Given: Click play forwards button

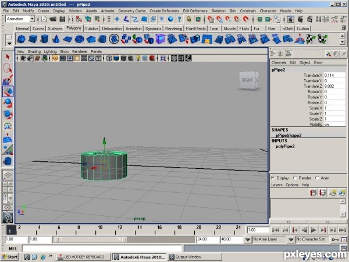Looking at the screenshot, I should [x=314, y=230].
